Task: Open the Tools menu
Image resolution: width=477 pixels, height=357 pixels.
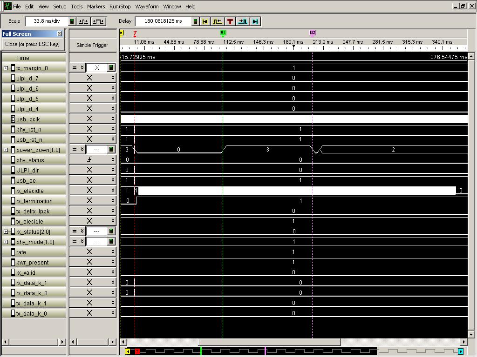Action: coord(77,7)
